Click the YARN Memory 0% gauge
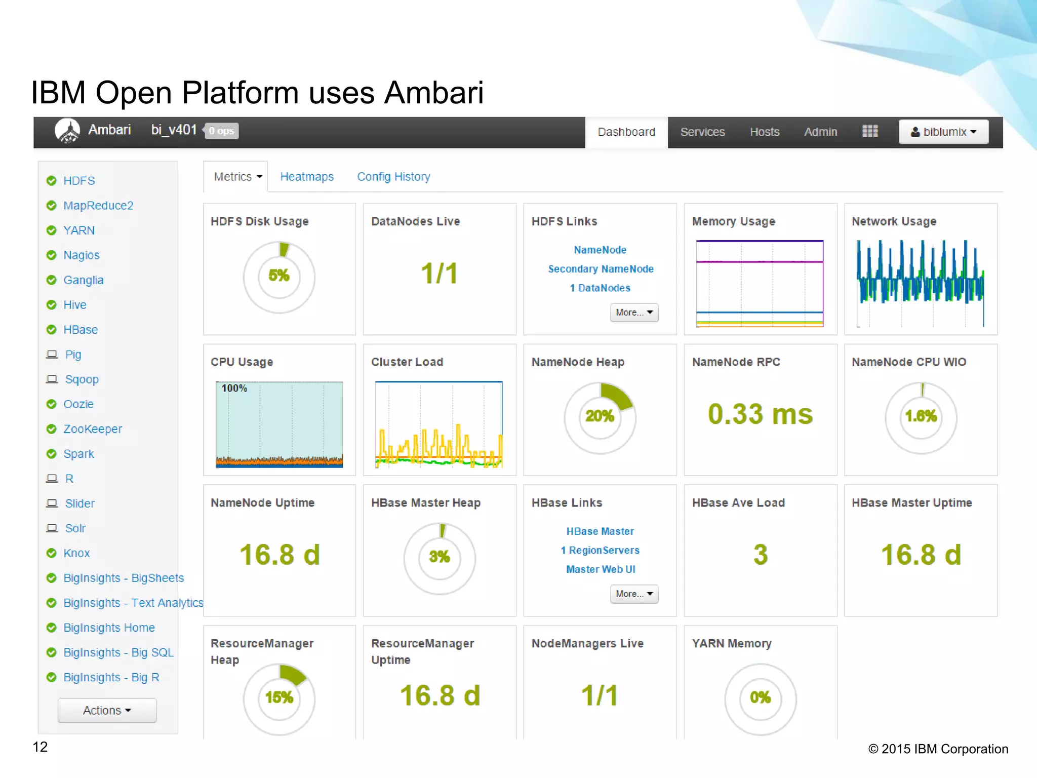1037x778 pixels. point(760,699)
